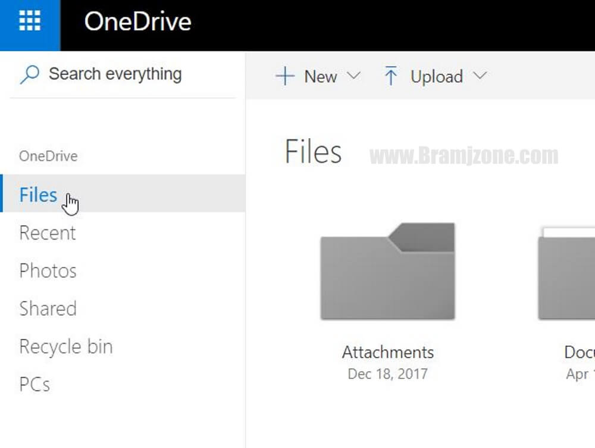Click the search magnifier icon
This screenshot has width=595, height=448.
tap(29, 74)
